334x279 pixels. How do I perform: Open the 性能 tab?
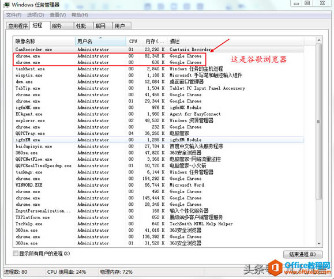pos(83,26)
